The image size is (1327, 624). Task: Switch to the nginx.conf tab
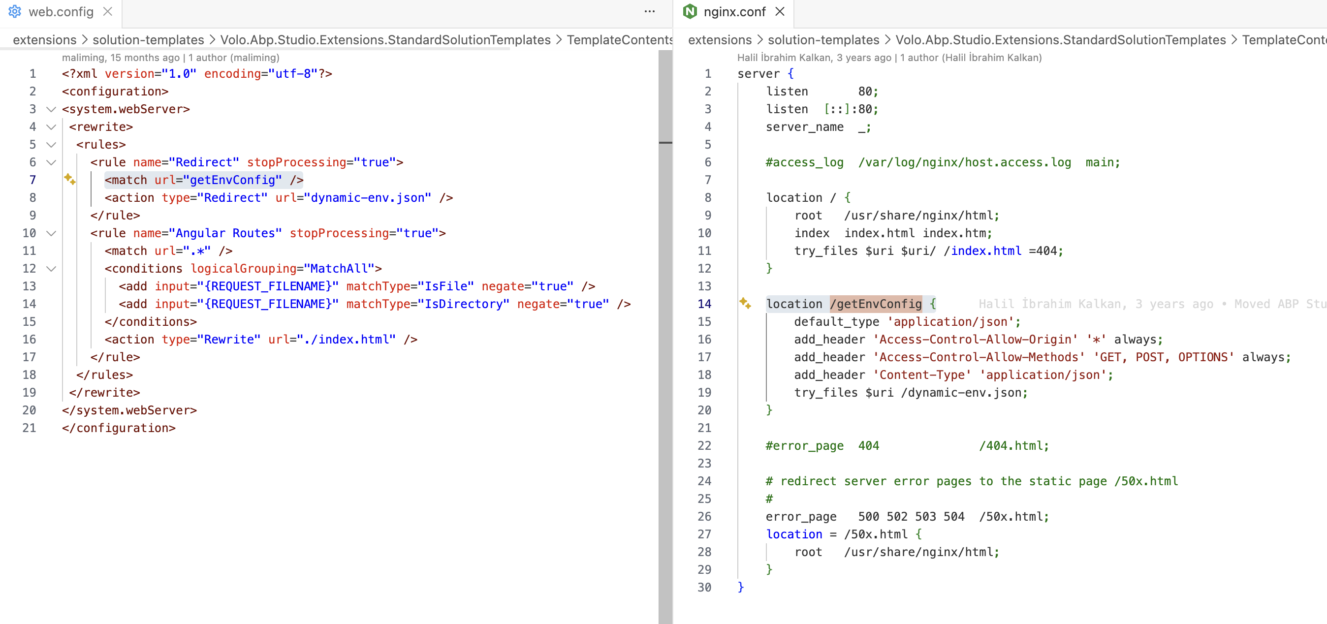(734, 11)
